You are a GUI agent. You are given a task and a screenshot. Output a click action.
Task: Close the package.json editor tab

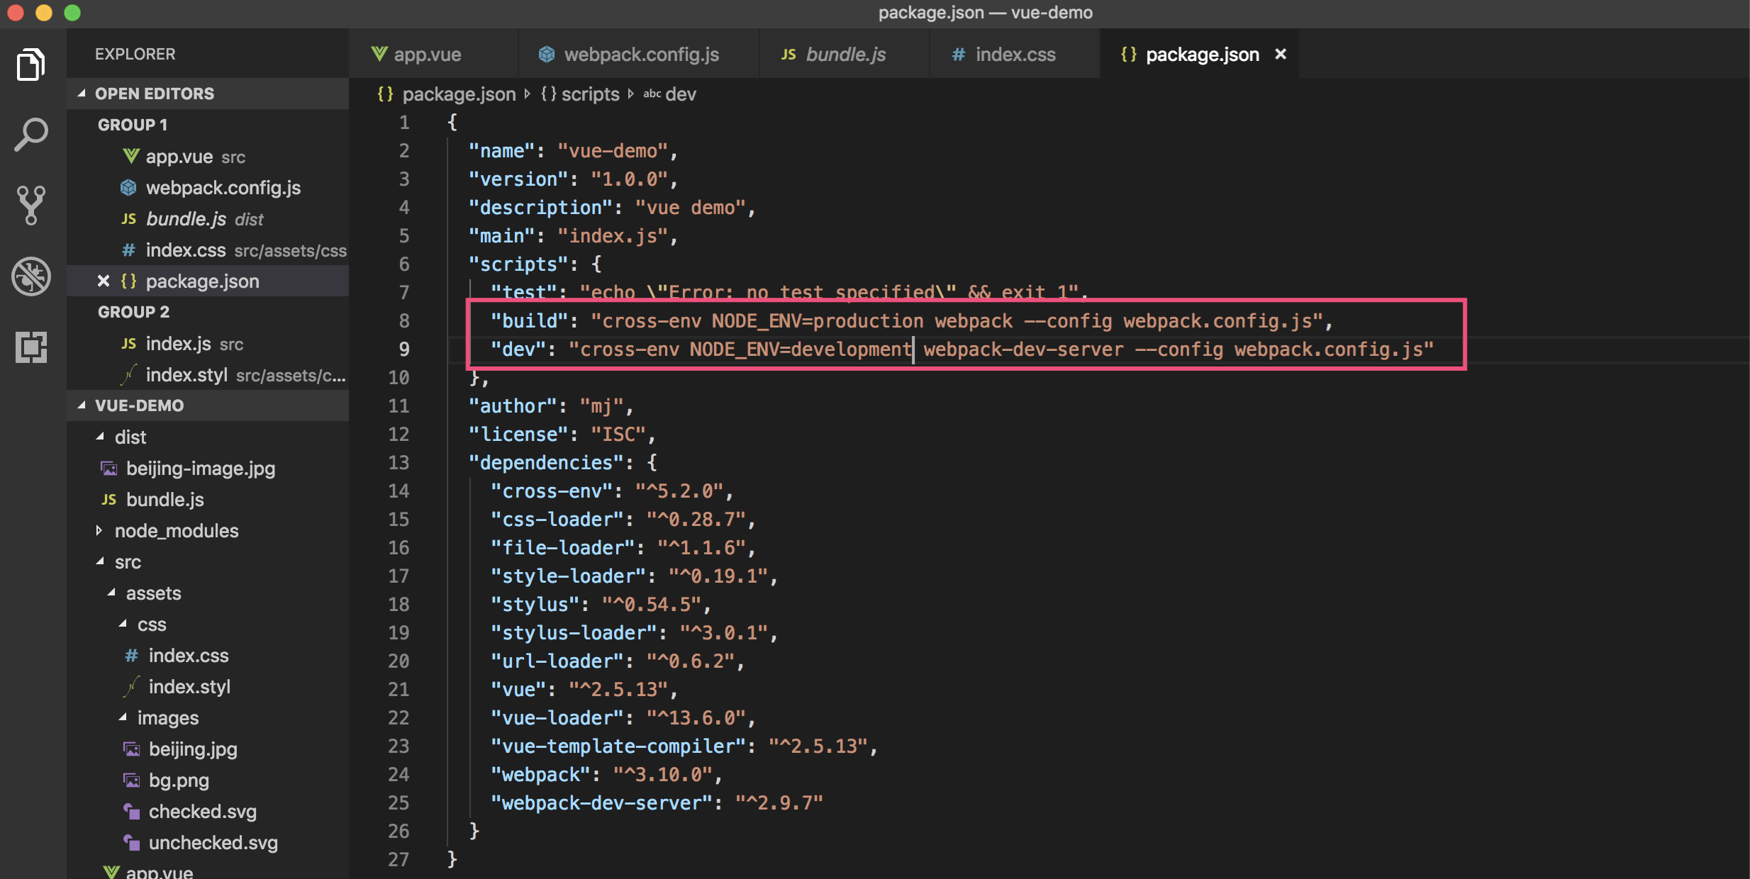coord(1281,55)
